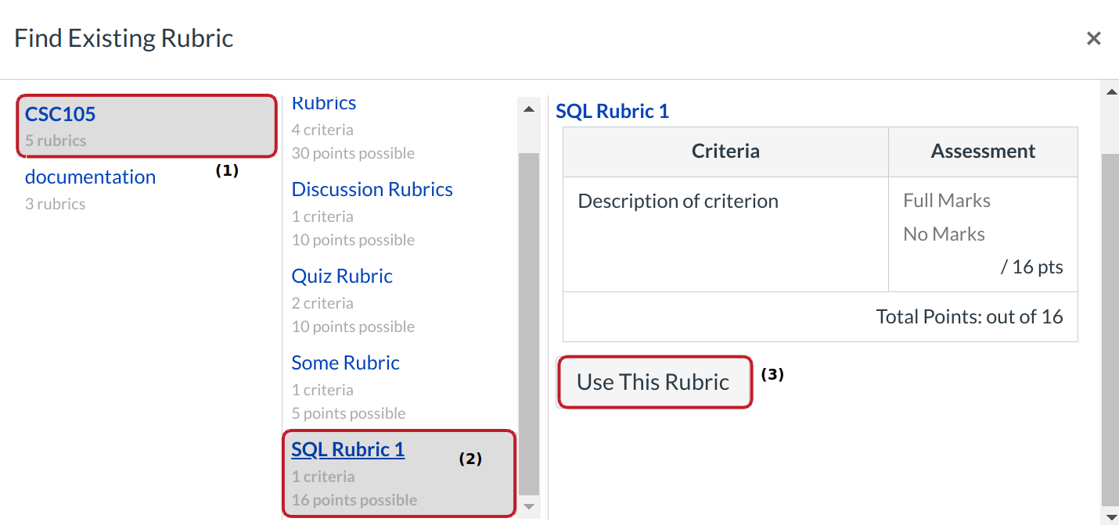Click the Description of criterion cell
This screenshot has height=525, width=1119.
pyautogui.click(x=678, y=202)
